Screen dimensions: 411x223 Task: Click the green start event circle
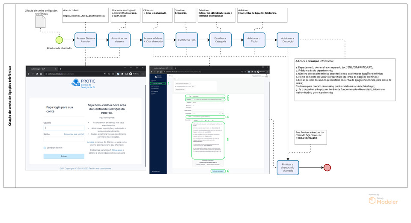(59, 40)
